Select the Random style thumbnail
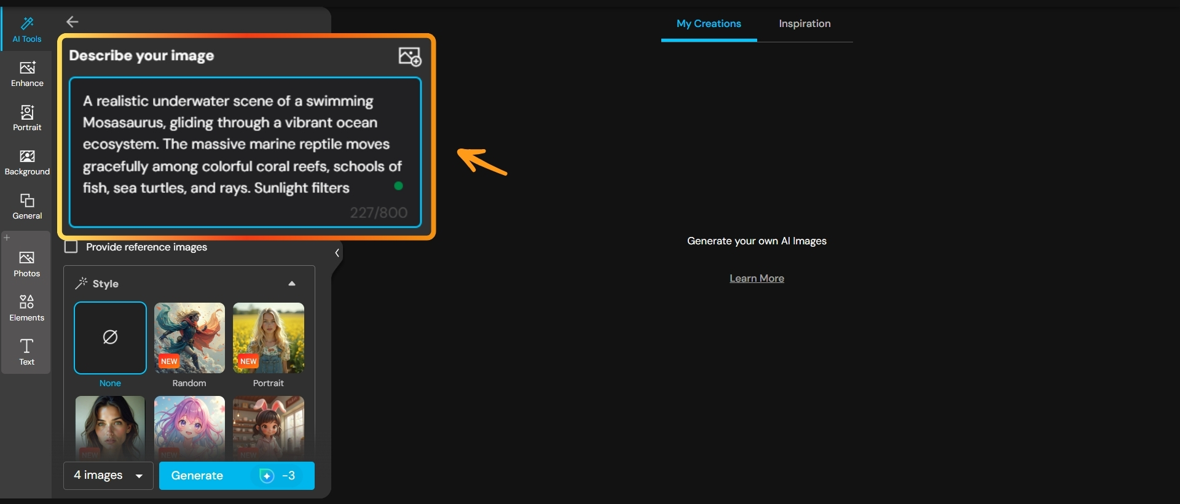This screenshot has width=1180, height=504. pos(189,338)
